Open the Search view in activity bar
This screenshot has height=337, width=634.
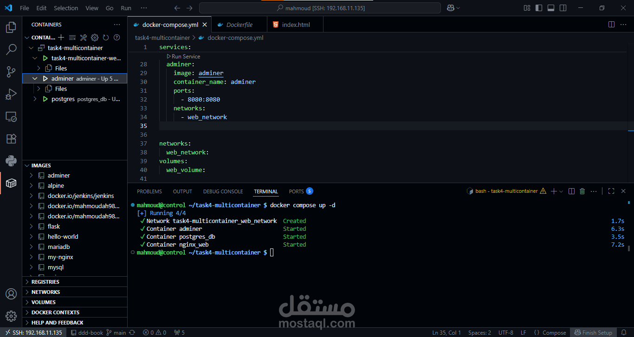click(x=11, y=50)
